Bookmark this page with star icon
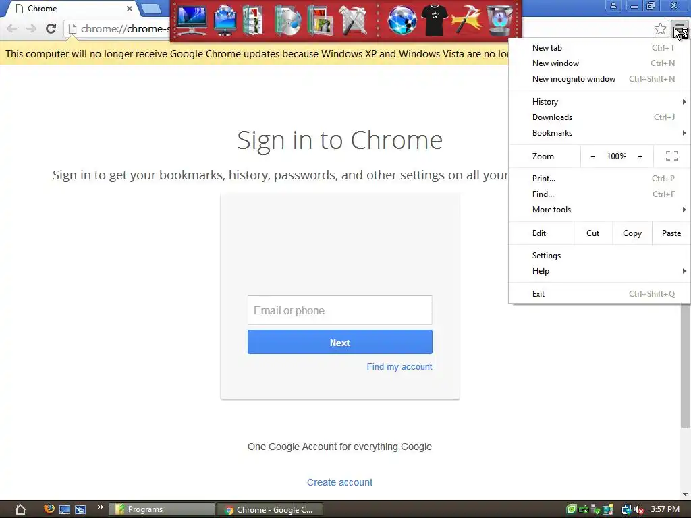Image resolution: width=691 pixels, height=518 pixels. (660, 29)
